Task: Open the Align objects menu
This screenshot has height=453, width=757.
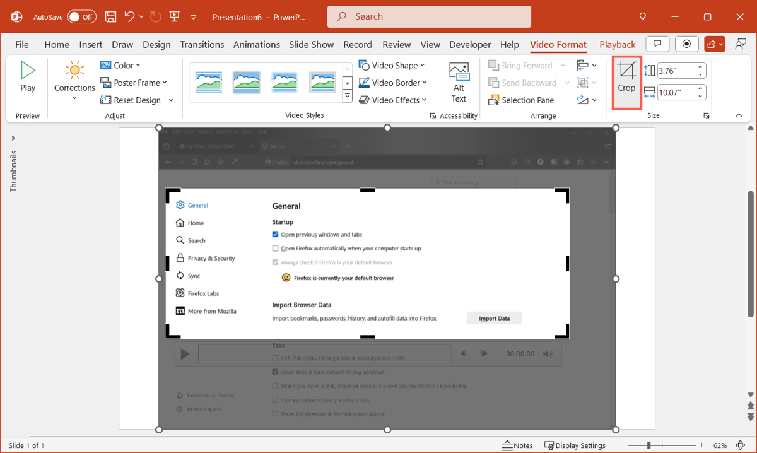Action: (x=586, y=66)
